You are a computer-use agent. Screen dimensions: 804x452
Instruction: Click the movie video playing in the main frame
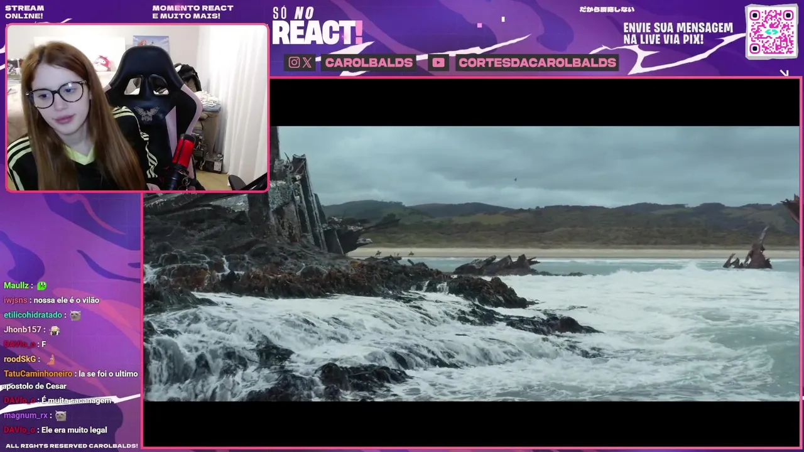pos(472,263)
